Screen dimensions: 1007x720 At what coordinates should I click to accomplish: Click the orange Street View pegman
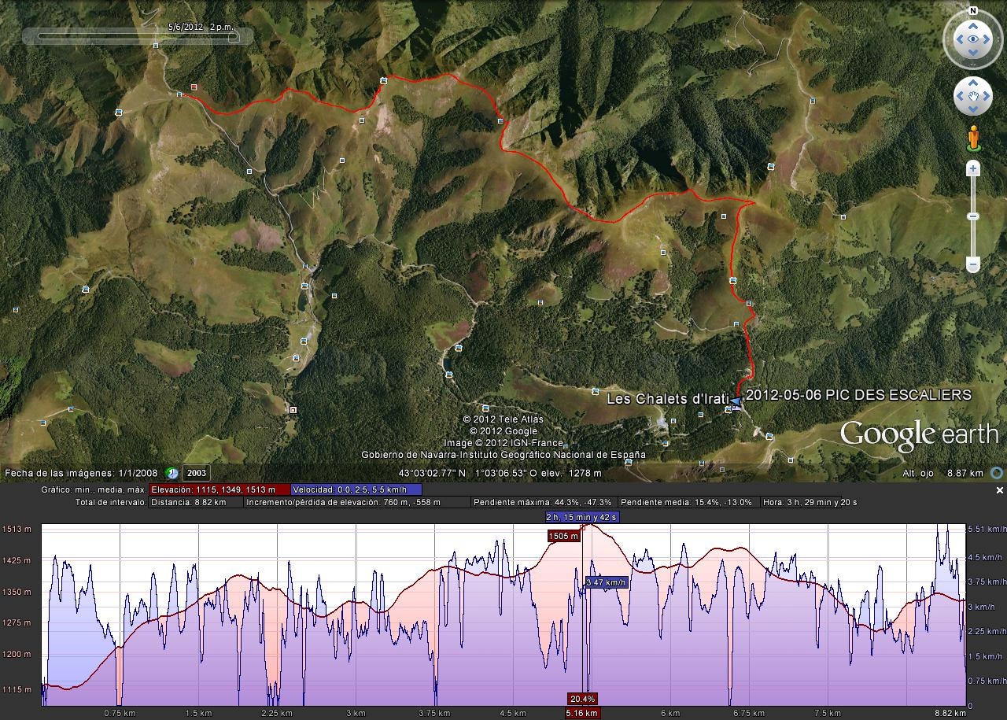pos(973,138)
